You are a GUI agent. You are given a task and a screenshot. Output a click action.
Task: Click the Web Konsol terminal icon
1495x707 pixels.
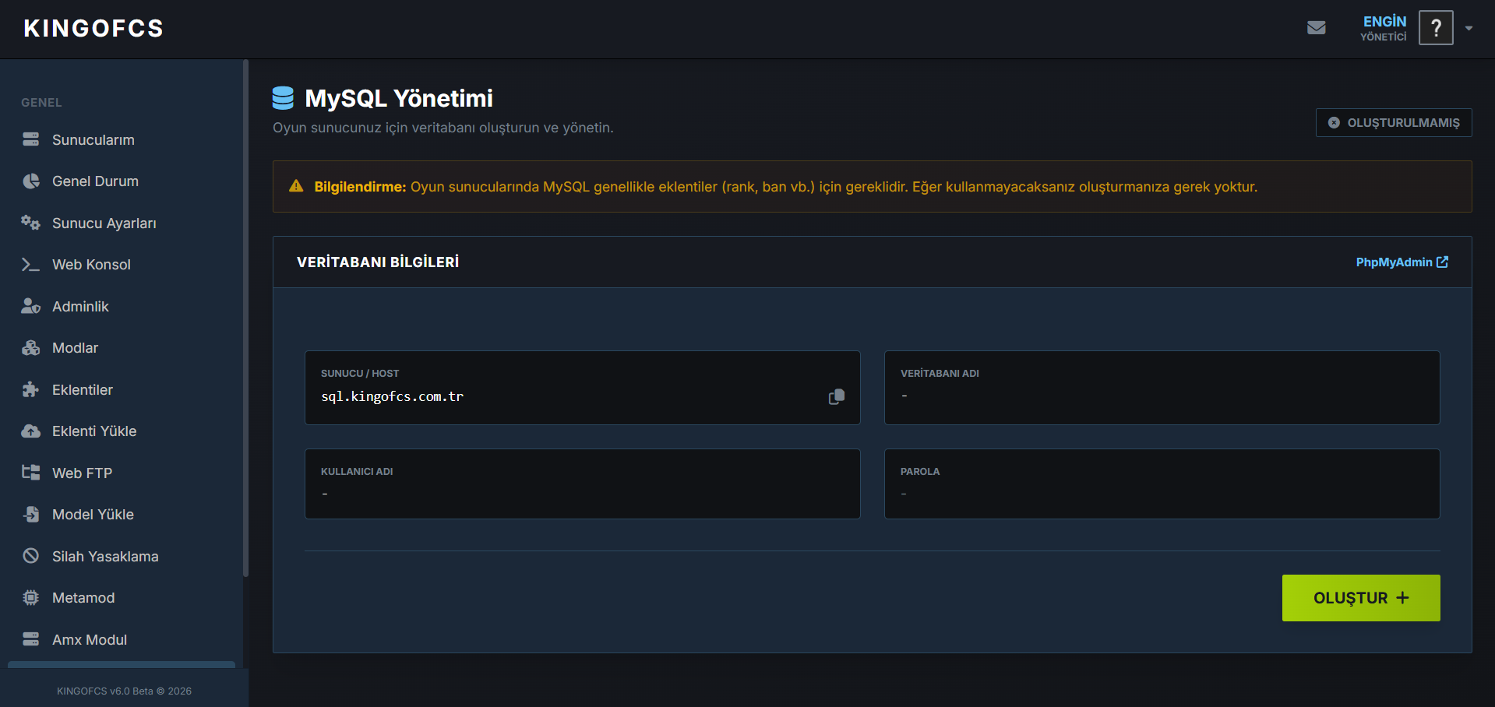point(31,265)
